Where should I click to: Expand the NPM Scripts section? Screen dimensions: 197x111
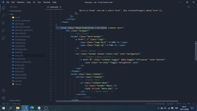click(15, 101)
